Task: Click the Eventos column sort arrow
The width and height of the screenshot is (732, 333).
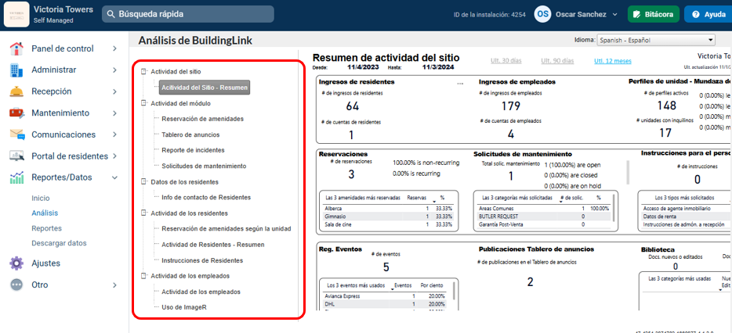Action: 393,289
